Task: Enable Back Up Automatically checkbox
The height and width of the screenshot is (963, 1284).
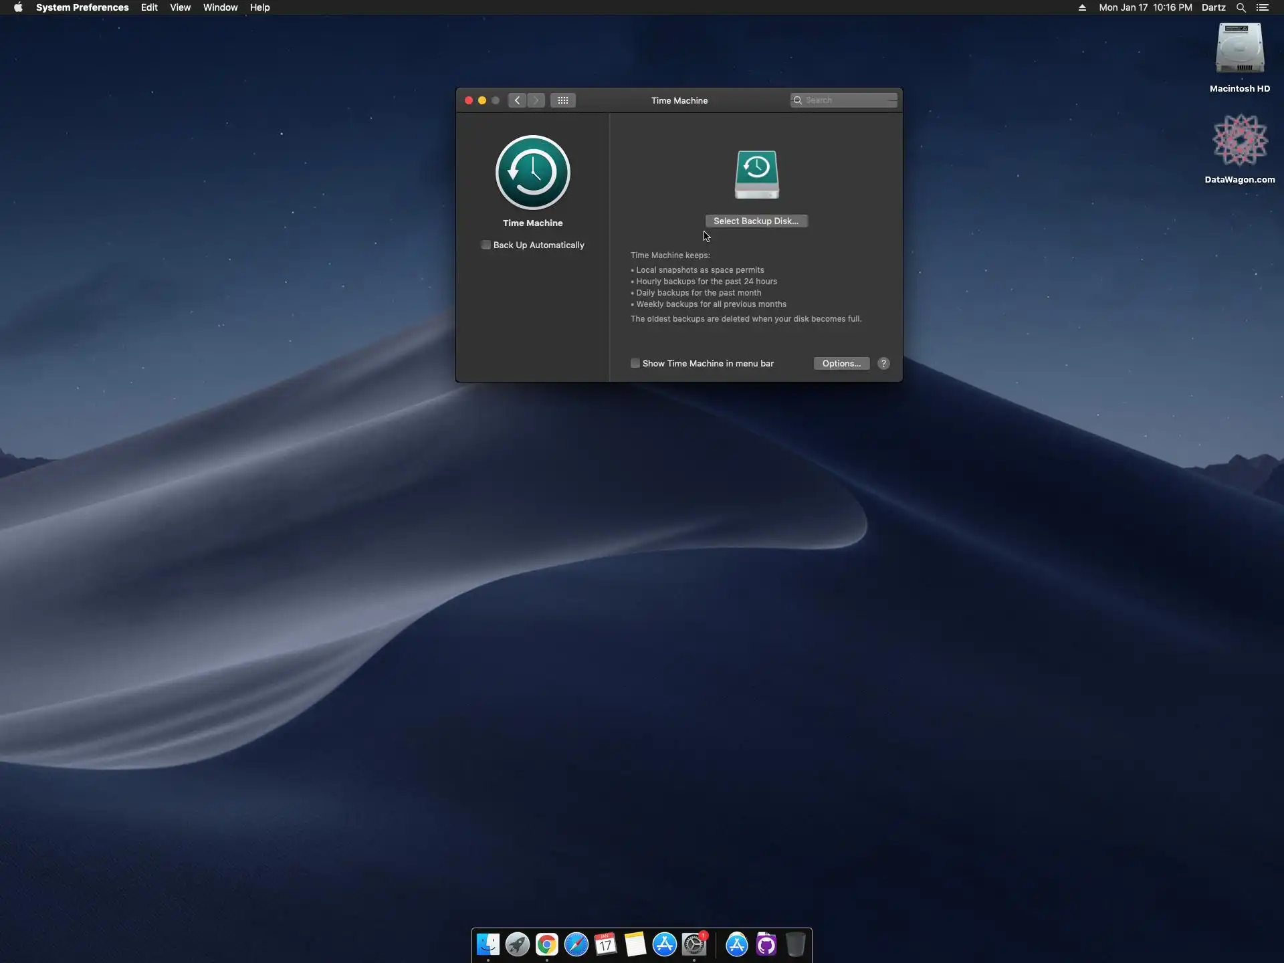Action: pyautogui.click(x=486, y=245)
